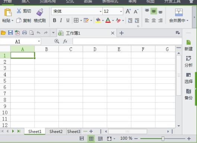The height and width of the screenshot is (143, 197).
Task: Click the font color red A button
Action: tap(108, 20)
